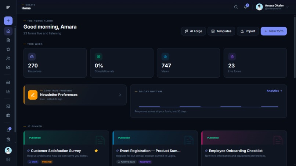
Task: Open the header notification bell
Action: point(246,7)
